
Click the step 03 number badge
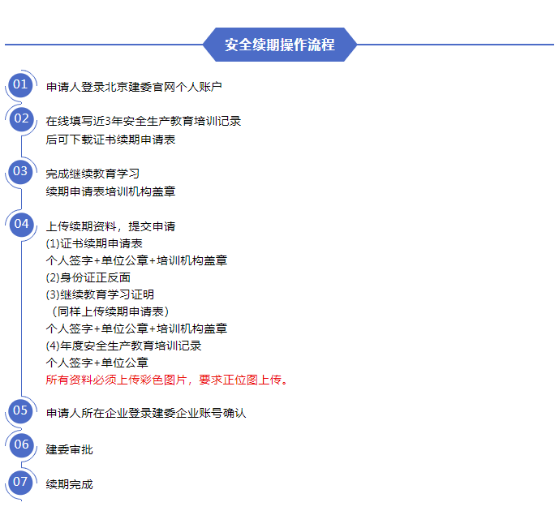pos(20,172)
